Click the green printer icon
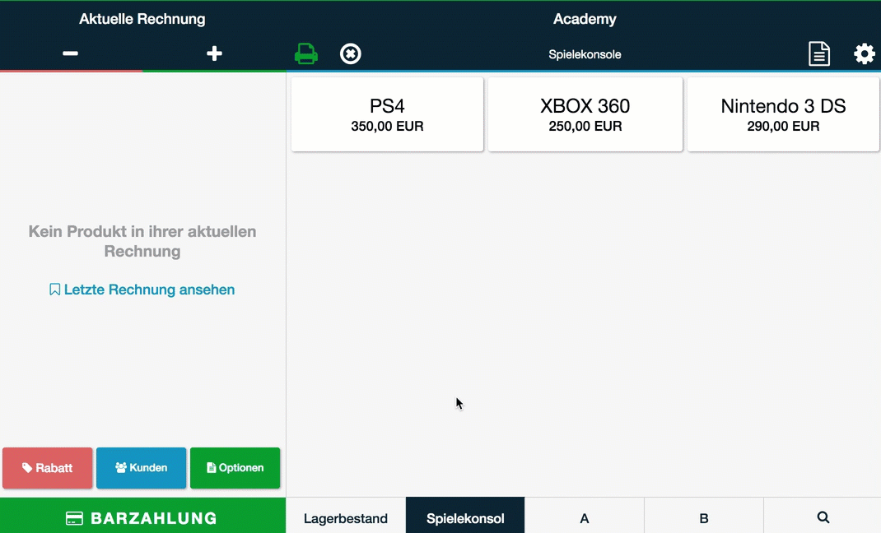This screenshot has width=881, height=533. pos(306,53)
